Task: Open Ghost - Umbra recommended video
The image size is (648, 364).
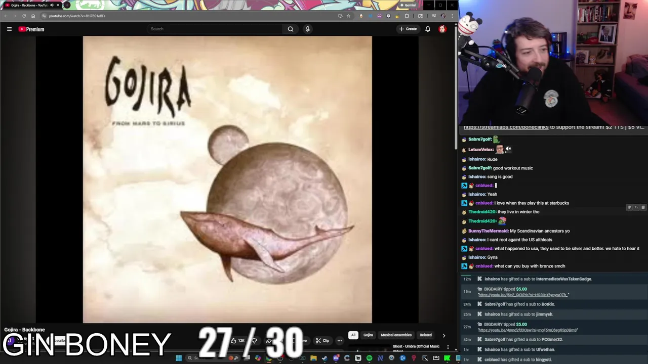Action: click(416, 348)
